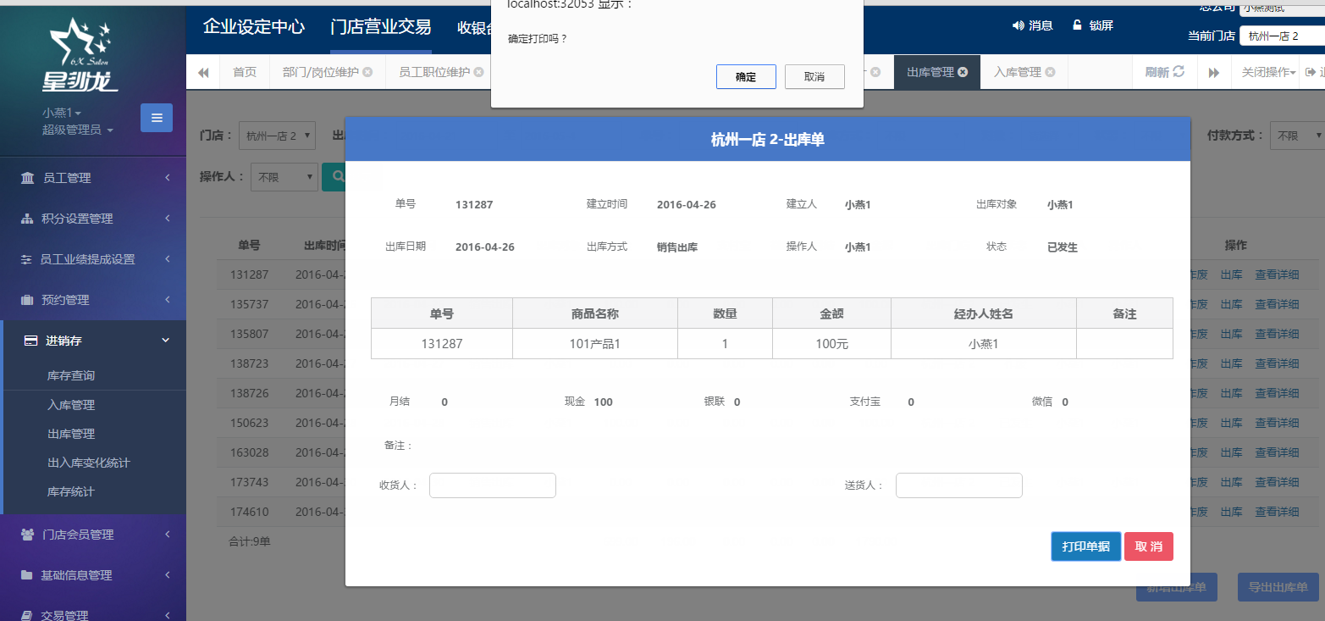Open 库存统计 in the sidebar
The width and height of the screenshot is (1325, 621).
71,491
